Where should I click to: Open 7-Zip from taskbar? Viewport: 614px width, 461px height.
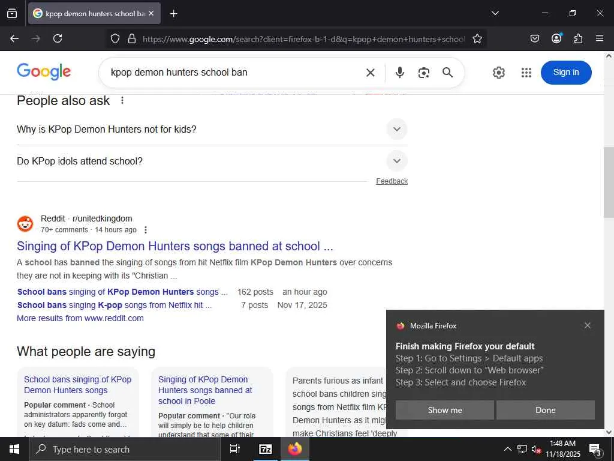(x=265, y=449)
